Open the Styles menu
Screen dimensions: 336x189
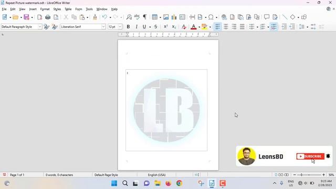click(57, 9)
